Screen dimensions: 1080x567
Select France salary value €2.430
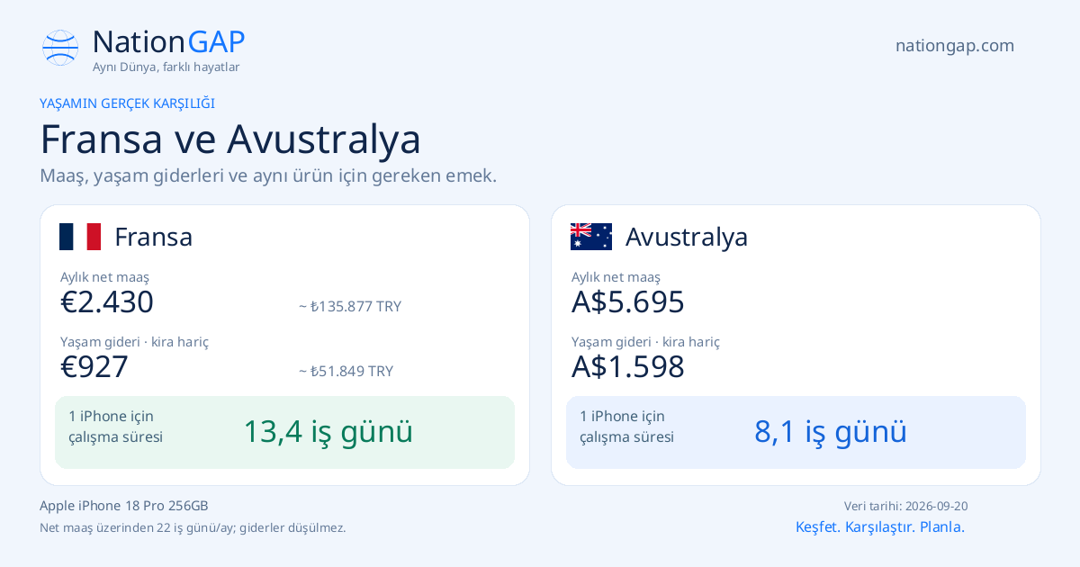pos(107,302)
